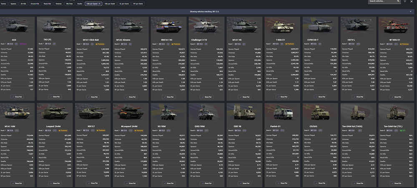Show the plot for Tan-SAM Kai (TADS)
This screenshot has width=417, height=188.
pyautogui.click(x=359, y=183)
